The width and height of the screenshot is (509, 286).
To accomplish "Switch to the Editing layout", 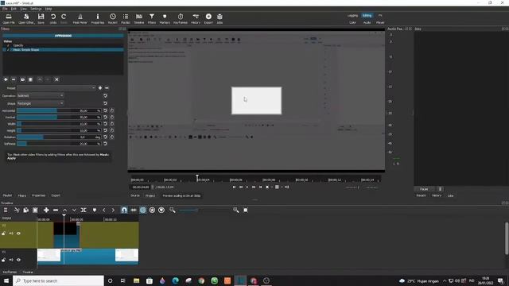I will [367, 16].
